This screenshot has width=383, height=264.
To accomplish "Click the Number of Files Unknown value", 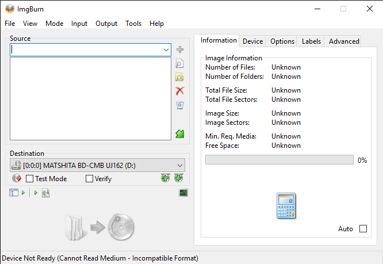I will click(x=286, y=67).
